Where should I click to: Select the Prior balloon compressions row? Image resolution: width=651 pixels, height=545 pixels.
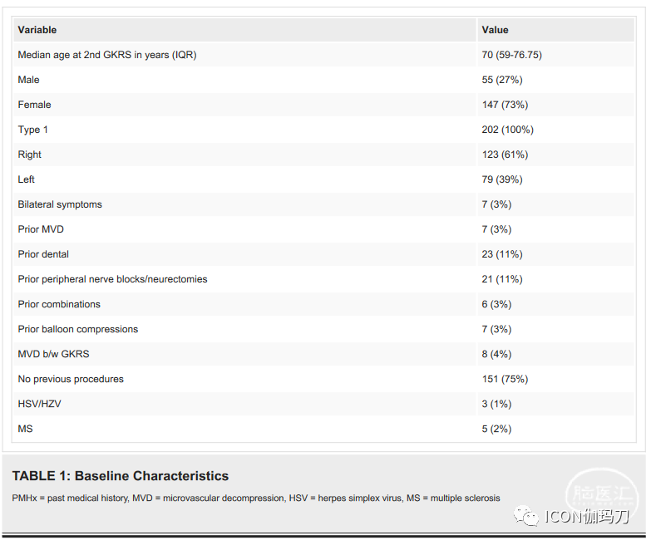pyautogui.click(x=78, y=329)
